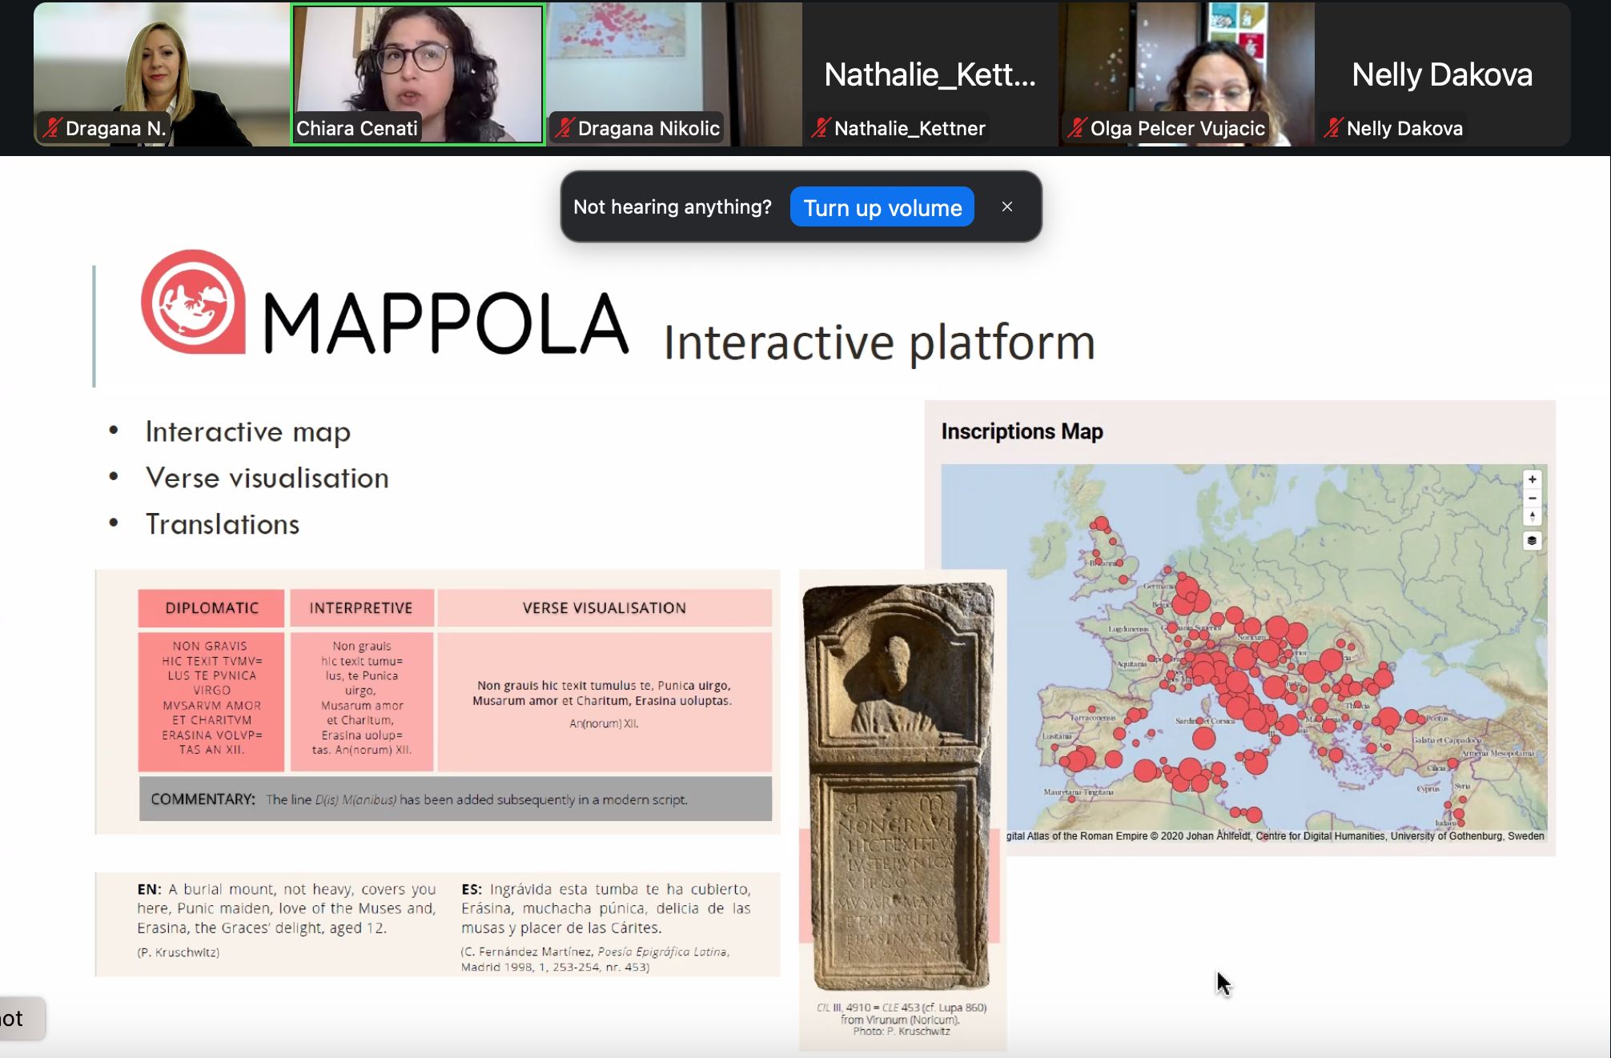
Task: Click the muted microphone icon beside Dragana N.
Action: point(52,128)
